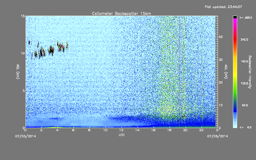
Task: Click the 5 km y-axis tick label
Action: 24,91
